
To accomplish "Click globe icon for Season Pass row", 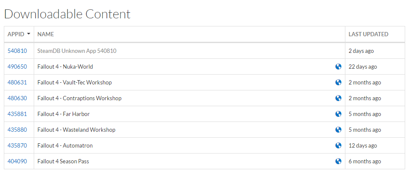I will click(338, 161).
